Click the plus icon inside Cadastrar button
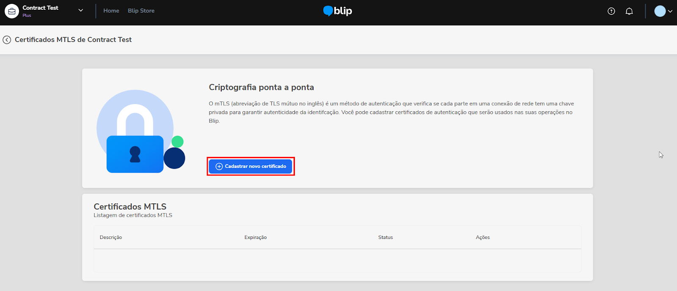The image size is (677, 291). coord(219,167)
